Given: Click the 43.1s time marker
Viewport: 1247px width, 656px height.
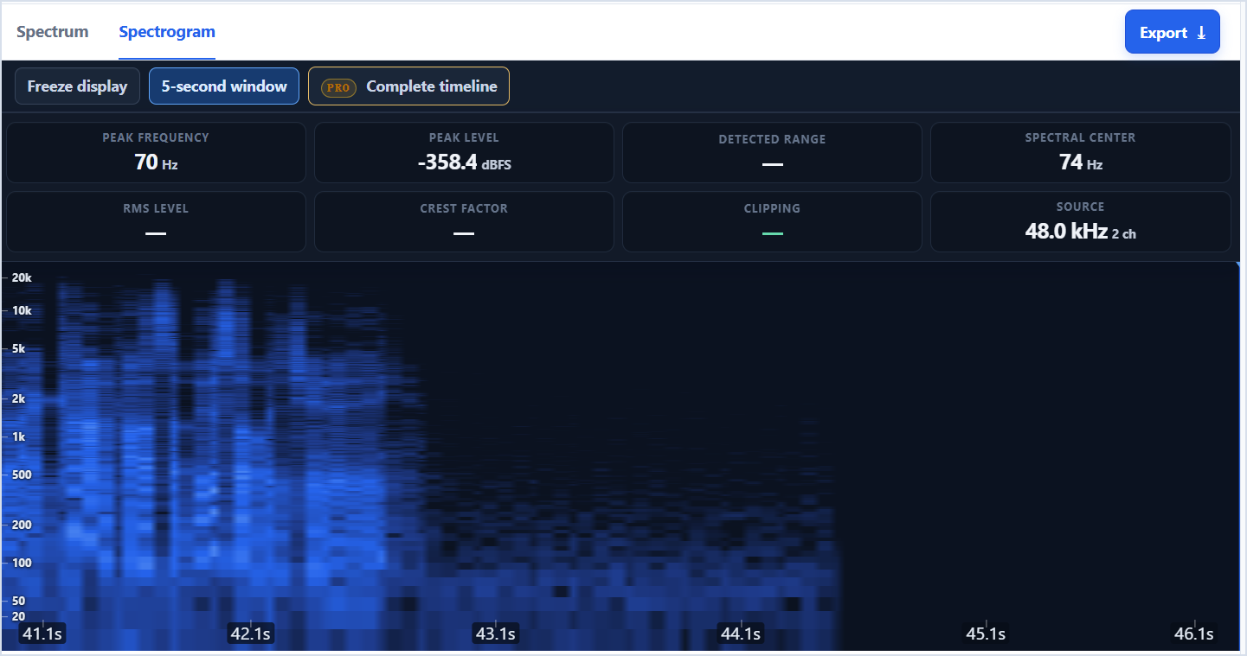Looking at the screenshot, I should [x=495, y=634].
